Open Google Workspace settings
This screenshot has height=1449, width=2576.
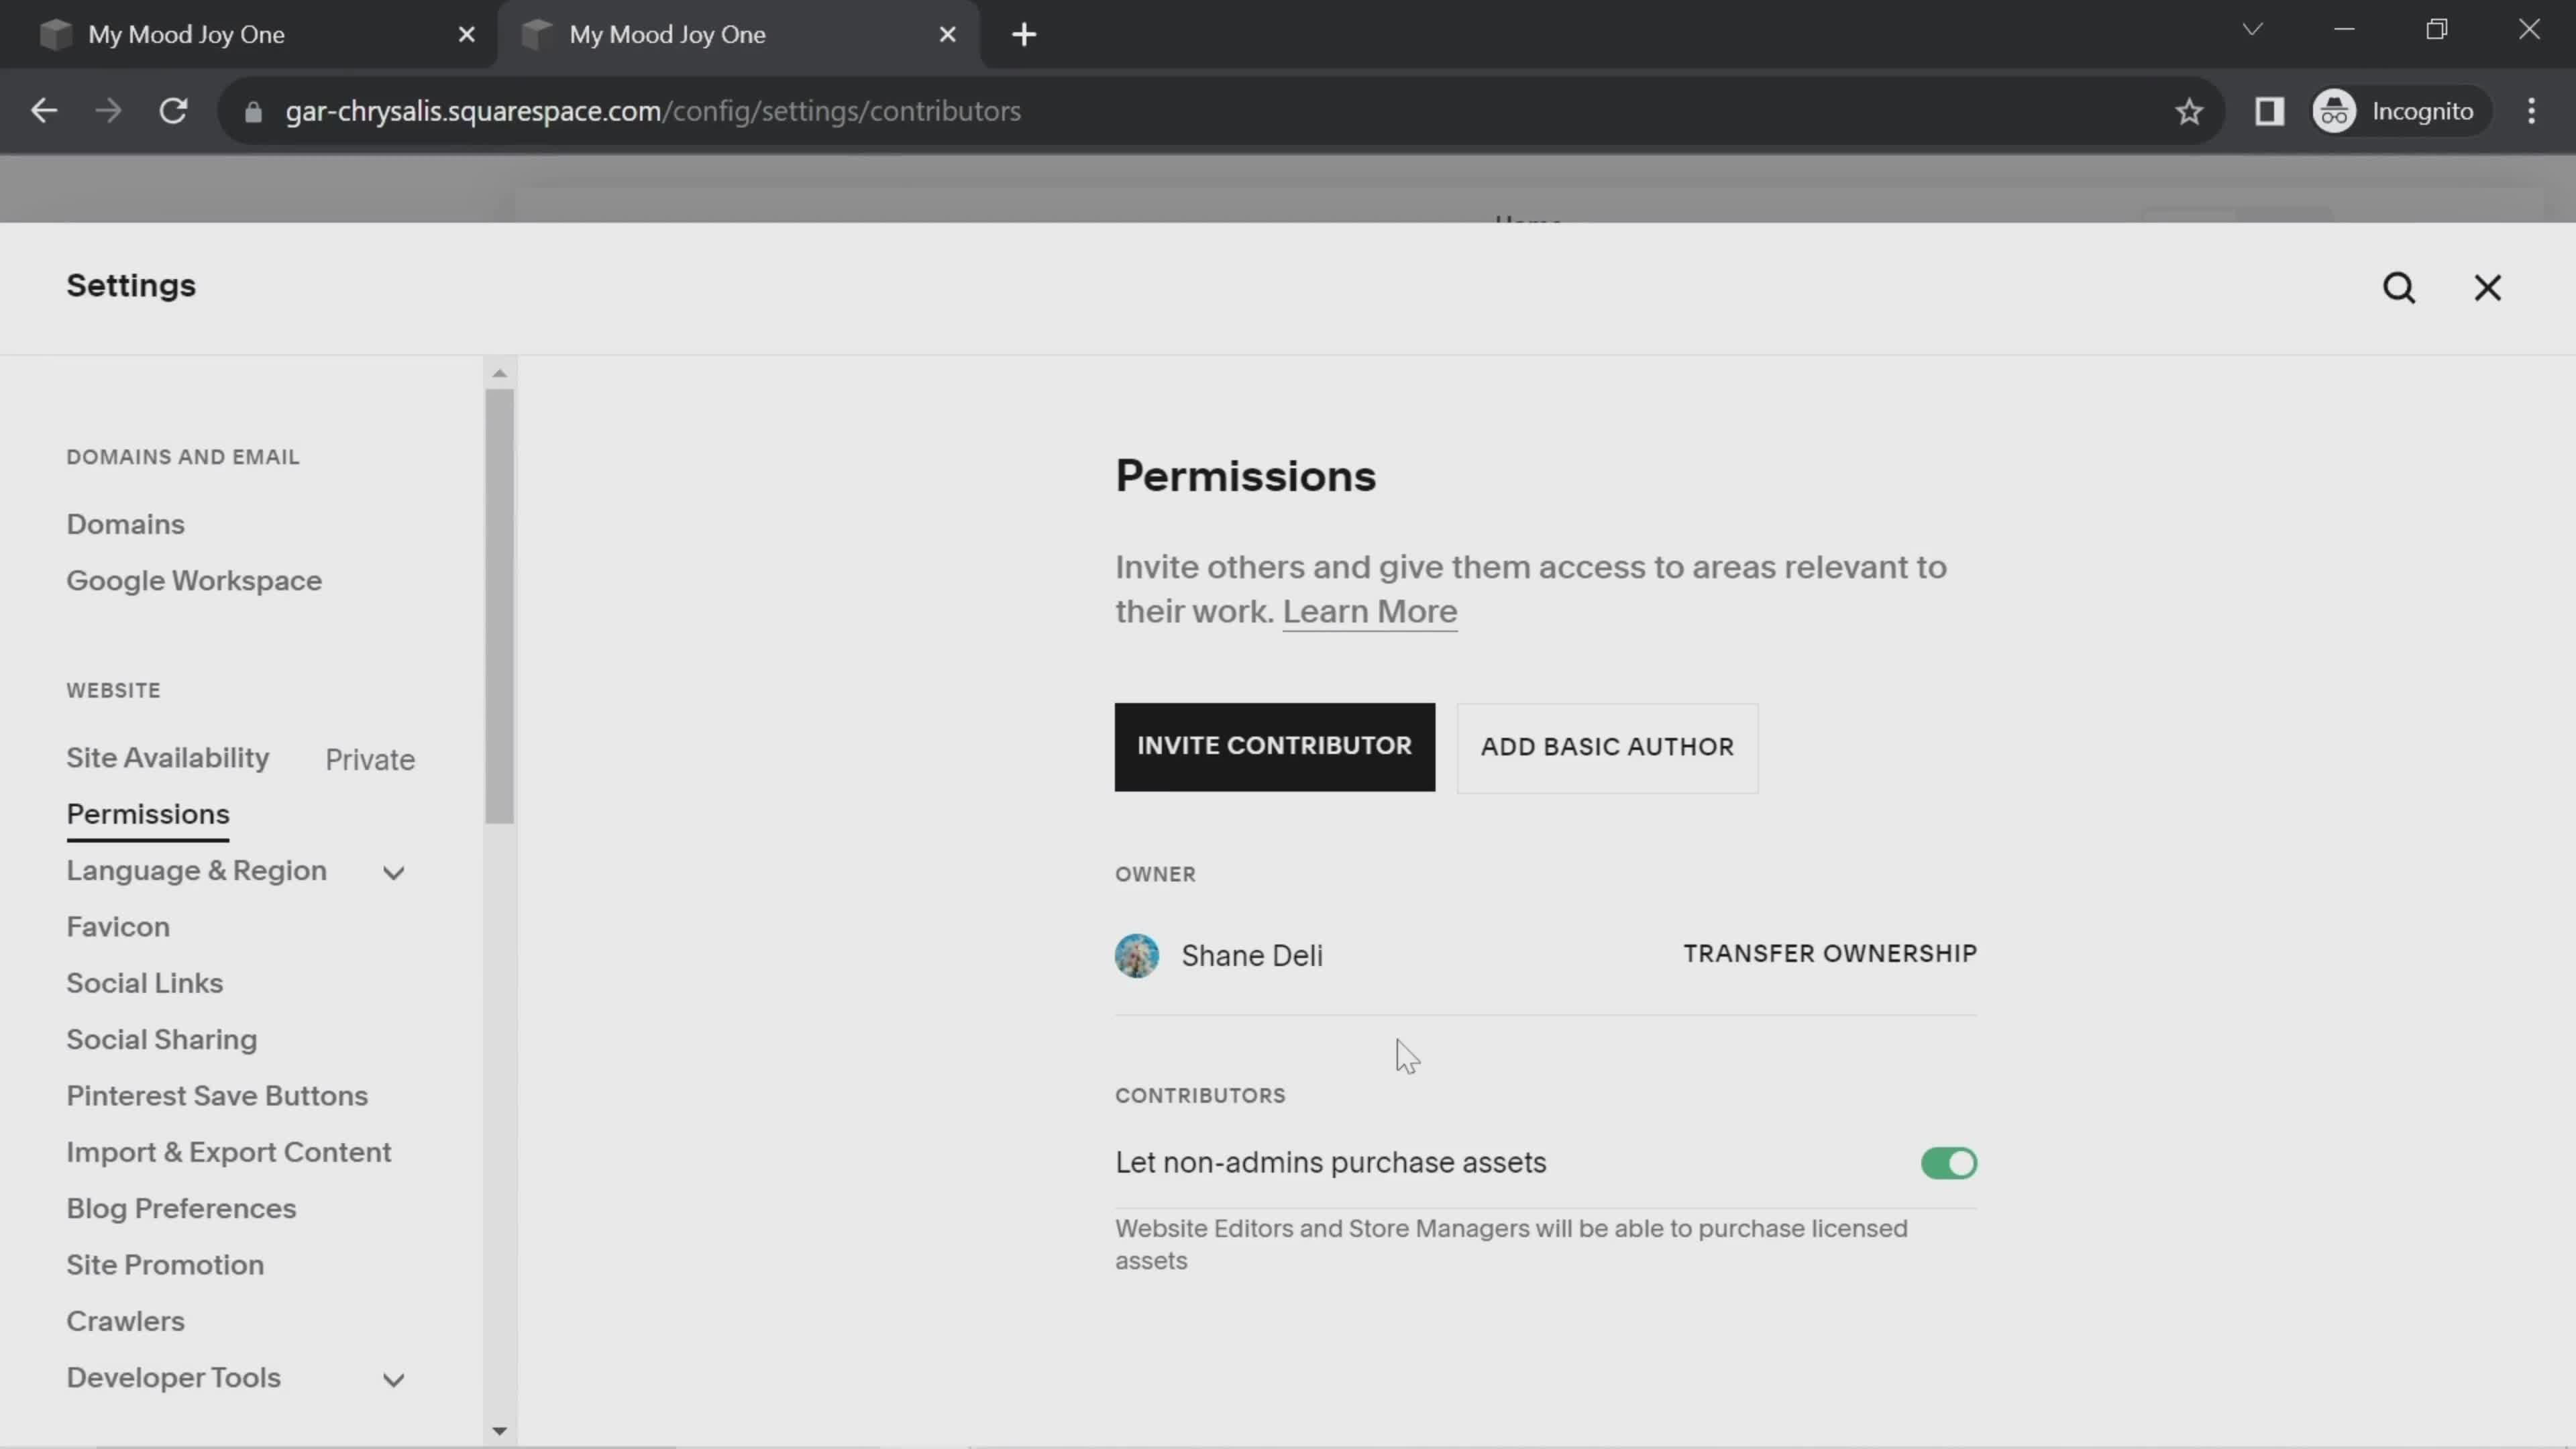tap(194, 581)
